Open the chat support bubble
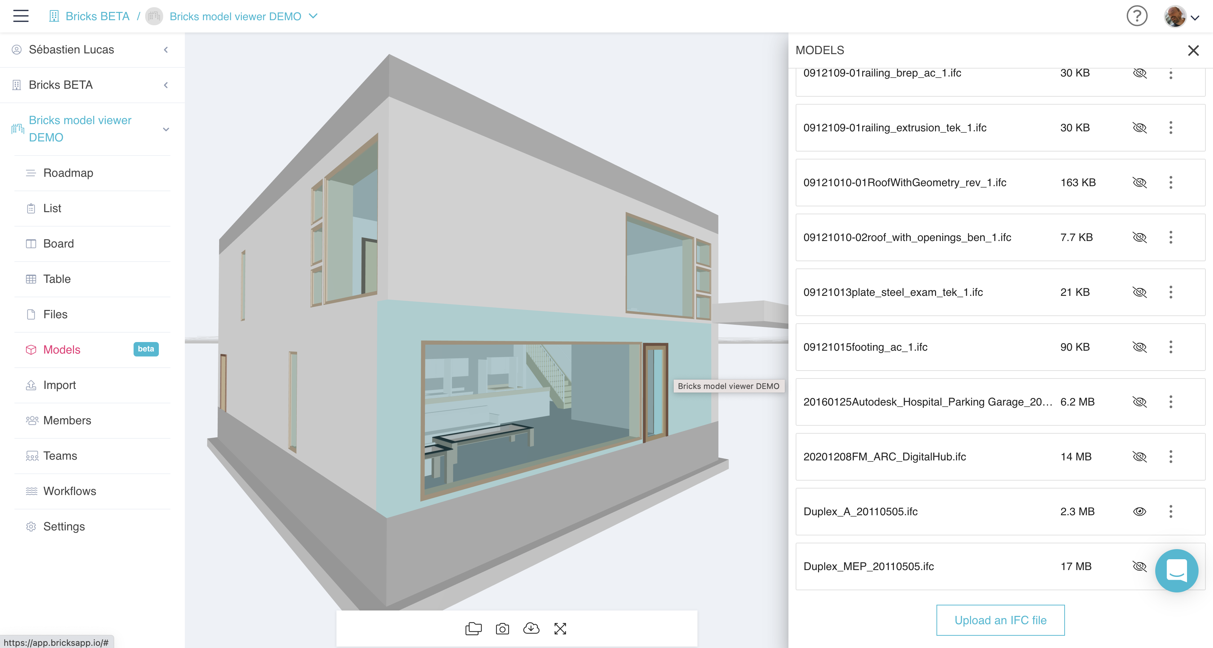Viewport: 1213px width, 648px height. pos(1176,570)
